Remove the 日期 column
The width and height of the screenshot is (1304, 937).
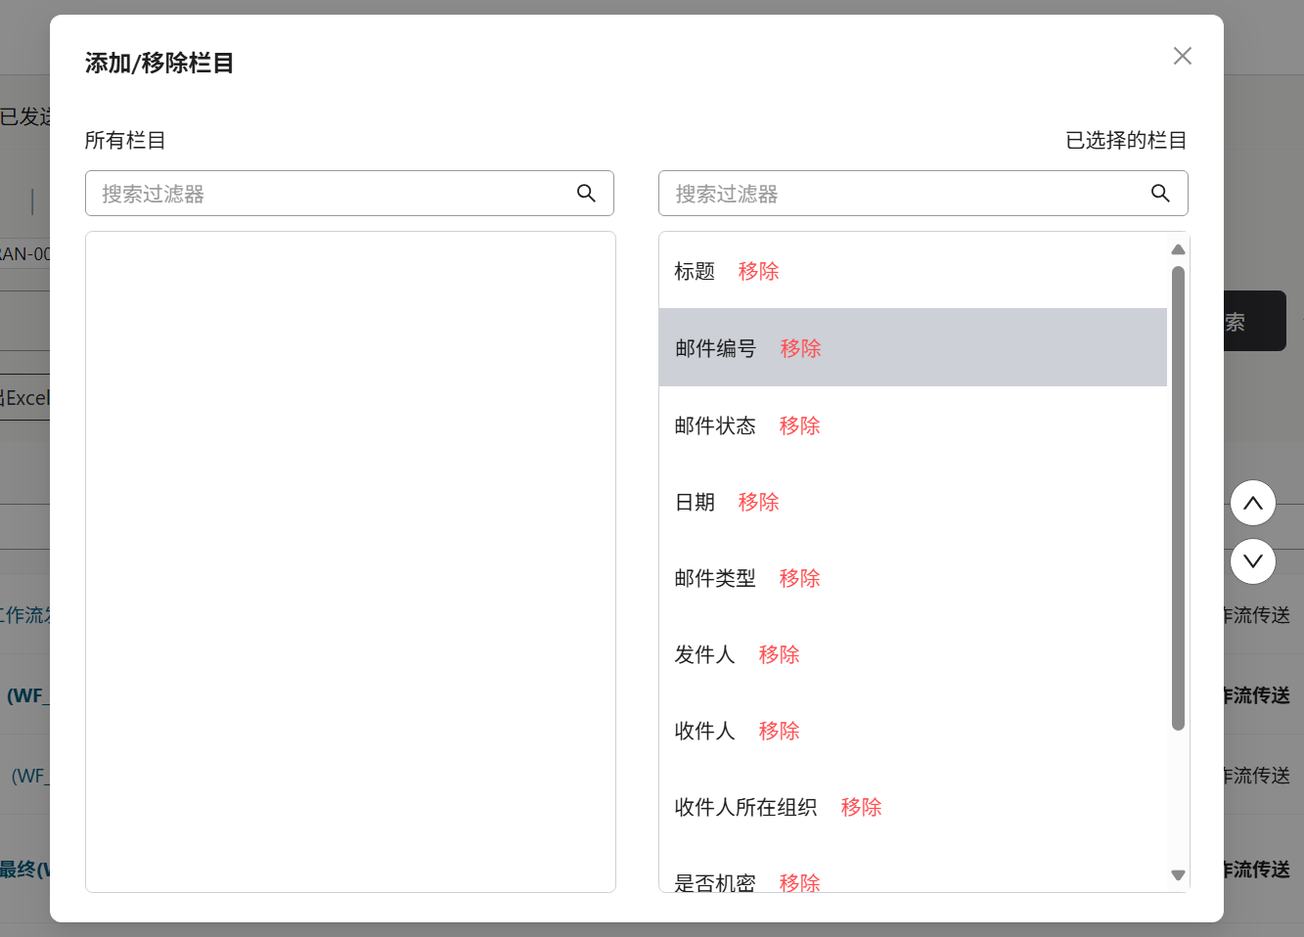(758, 502)
